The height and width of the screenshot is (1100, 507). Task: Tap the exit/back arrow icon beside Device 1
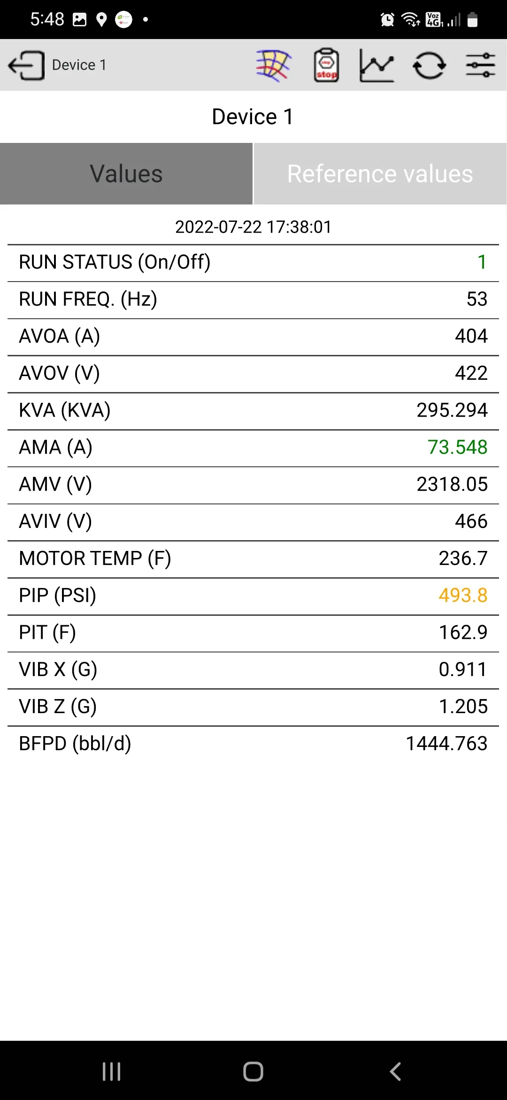(x=26, y=65)
